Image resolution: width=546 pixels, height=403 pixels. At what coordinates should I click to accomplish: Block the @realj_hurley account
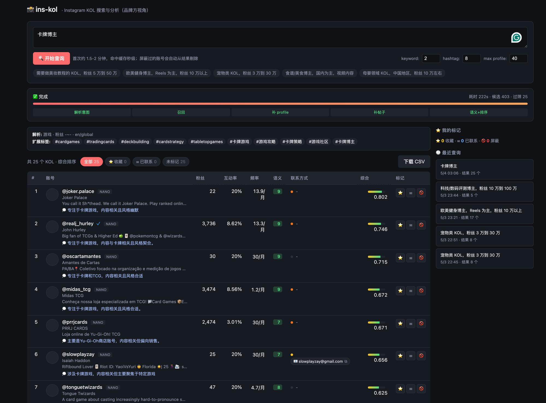421,225
